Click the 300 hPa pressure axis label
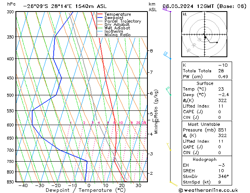 pos(11,12)
